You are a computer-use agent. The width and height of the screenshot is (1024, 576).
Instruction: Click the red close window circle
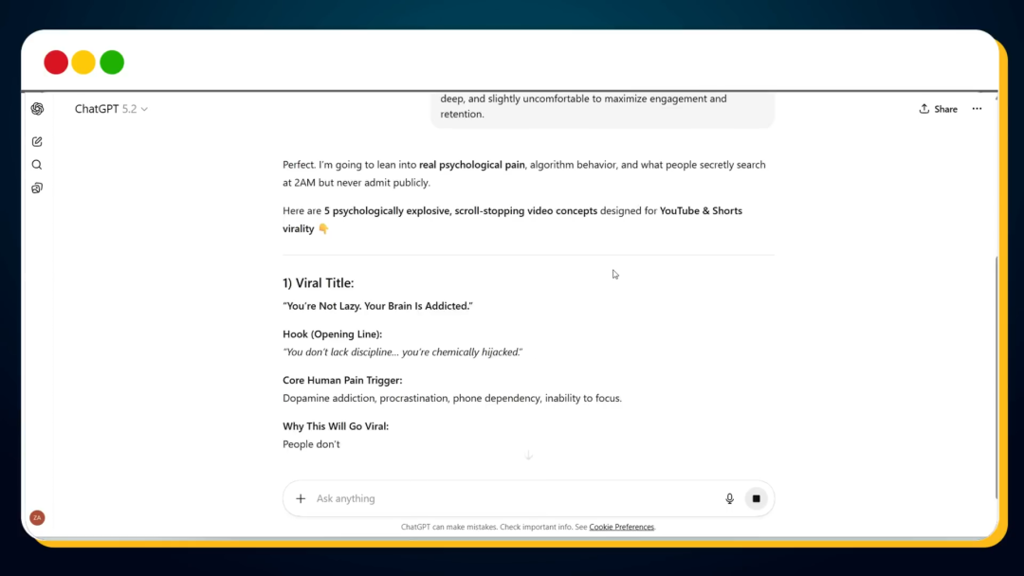click(56, 63)
